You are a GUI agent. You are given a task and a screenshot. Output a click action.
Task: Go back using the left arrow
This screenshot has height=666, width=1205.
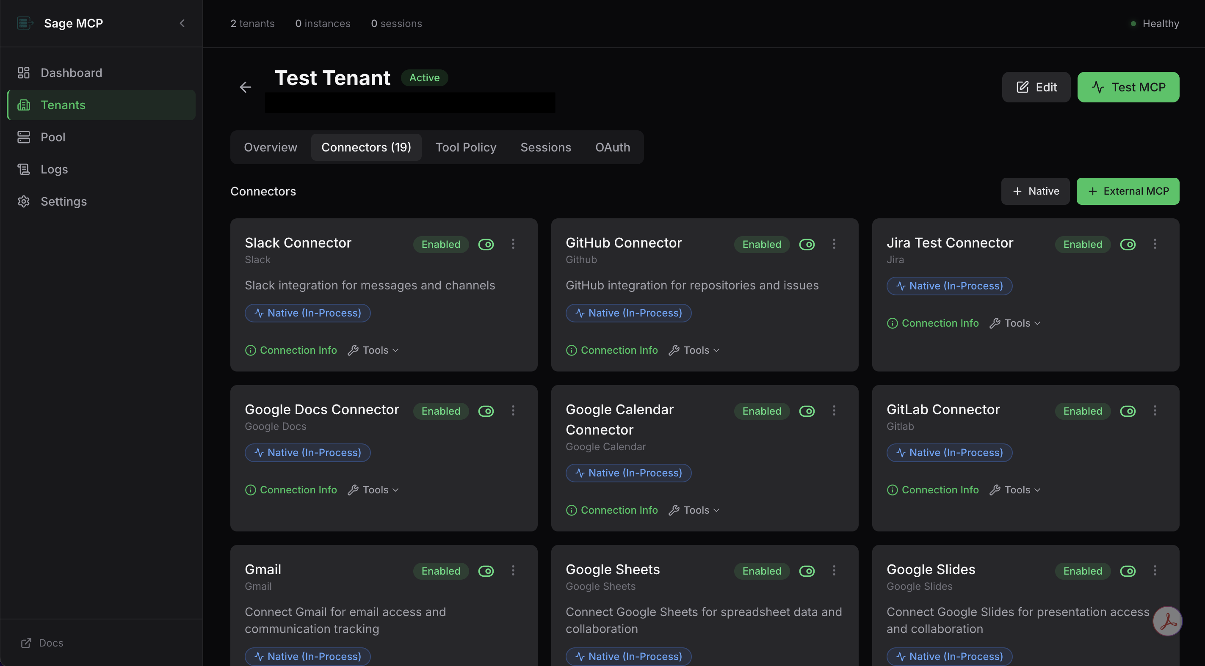245,87
